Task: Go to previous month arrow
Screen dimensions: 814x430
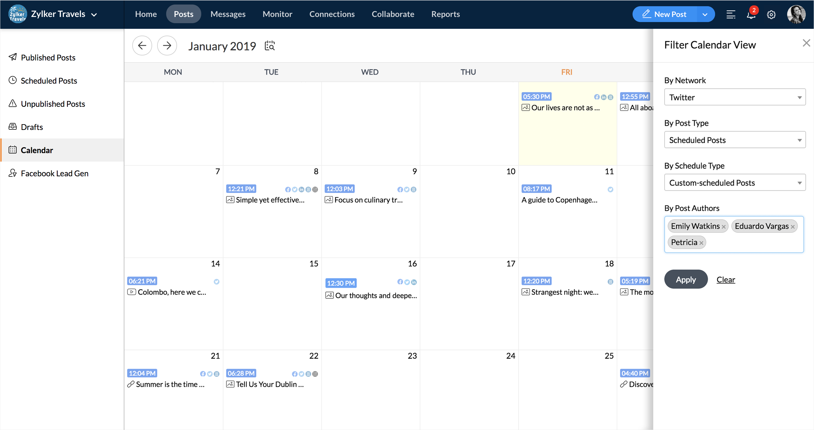Action: point(142,46)
